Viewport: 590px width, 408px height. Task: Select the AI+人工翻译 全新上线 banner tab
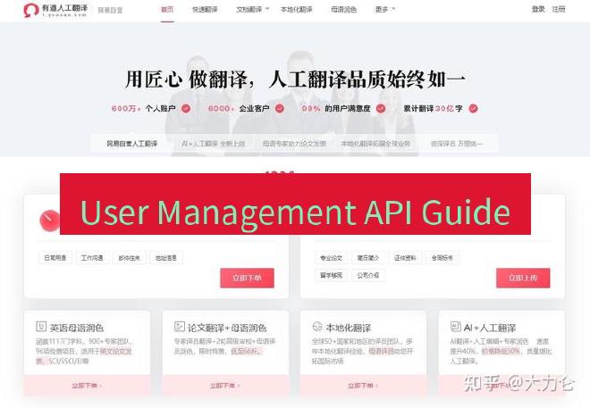coord(214,144)
